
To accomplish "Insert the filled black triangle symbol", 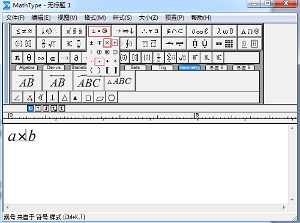I will pyautogui.click(x=76, y=98).
